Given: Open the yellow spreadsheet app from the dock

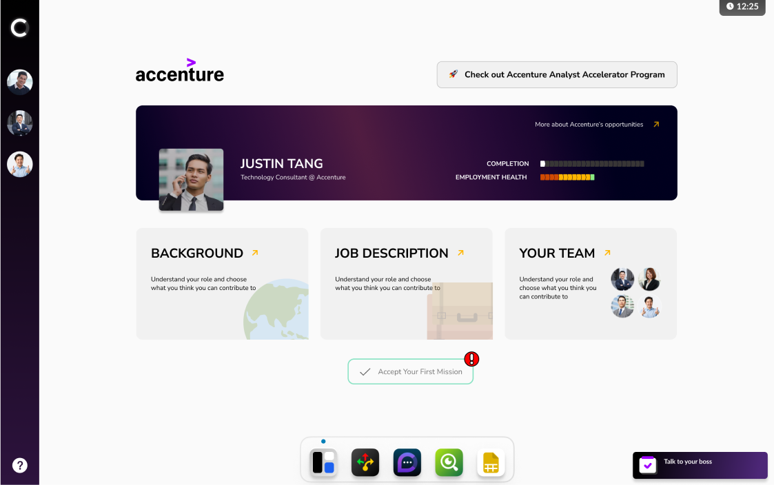Looking at the screenshot, I should click(x=491, y=462).
